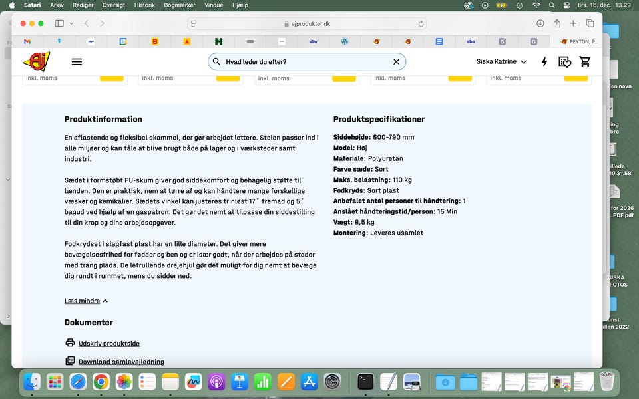
Task: Open the Trash in the Dock
Action: [607, 382]
